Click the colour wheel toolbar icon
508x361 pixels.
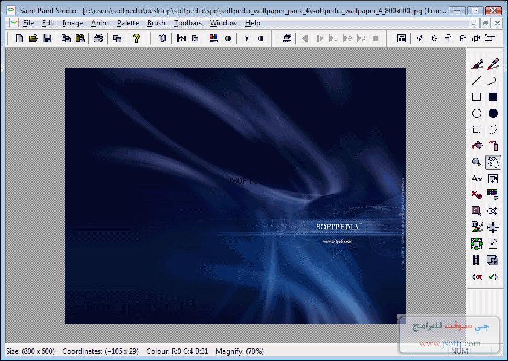point(228,38)
